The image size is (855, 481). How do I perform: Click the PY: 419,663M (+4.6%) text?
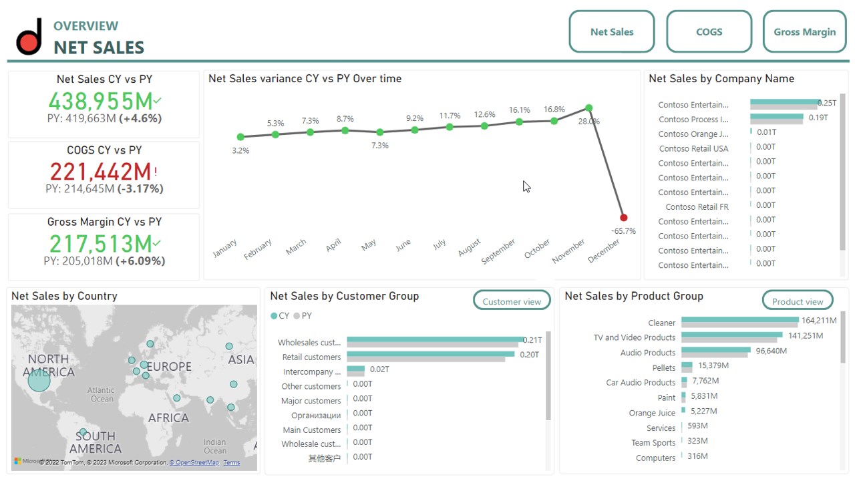(x=104, y=119)
